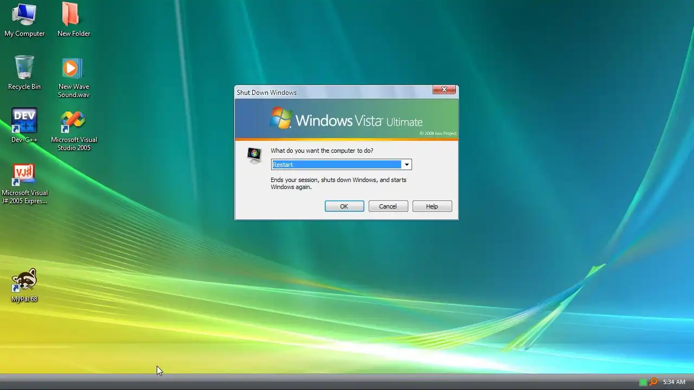Click the 5:34 AM taskbar clock
694x390 pixels.
(674, 382)
